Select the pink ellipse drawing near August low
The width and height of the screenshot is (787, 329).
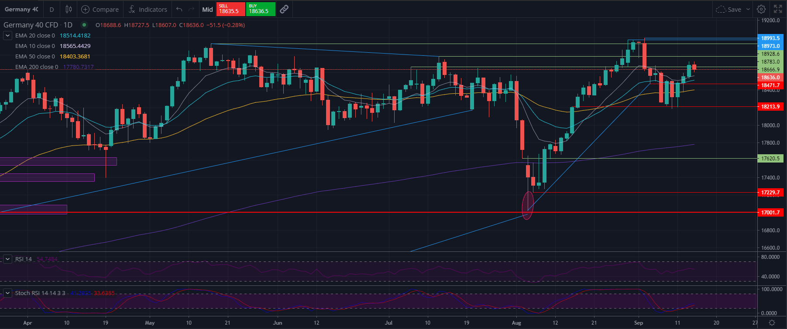(x=528, y=205)
